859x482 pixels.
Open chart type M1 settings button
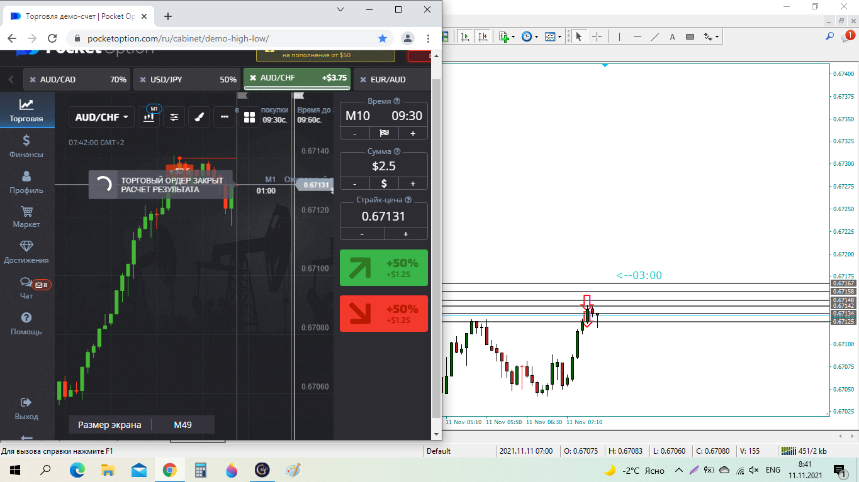[x=150, y=116]
